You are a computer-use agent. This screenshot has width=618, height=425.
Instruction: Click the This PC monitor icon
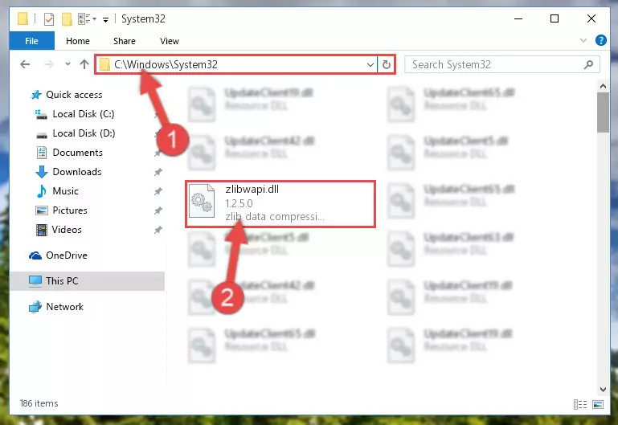(35, 281)
